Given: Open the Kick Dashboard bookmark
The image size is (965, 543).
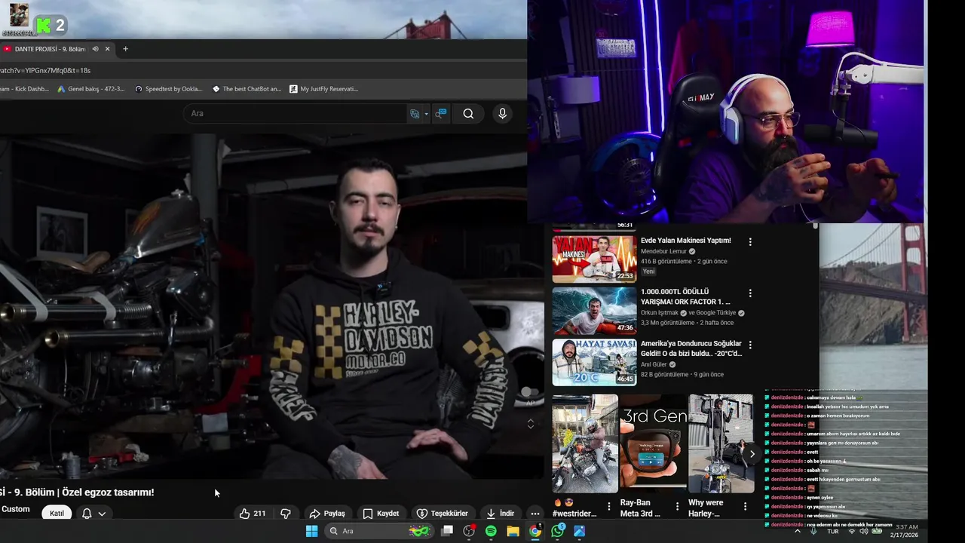Looking at the screenshot, I should coord(25,89).
